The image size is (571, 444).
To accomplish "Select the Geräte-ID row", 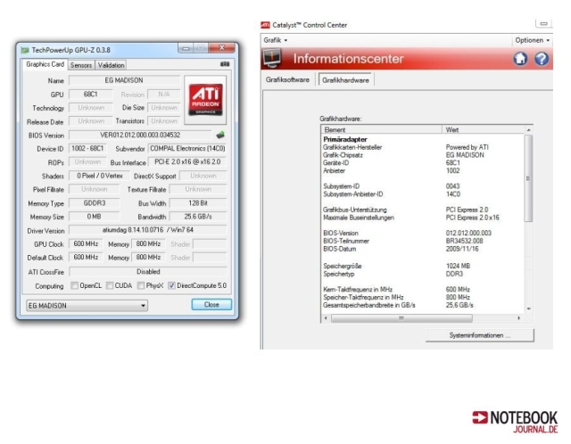I will pos(422,162).
